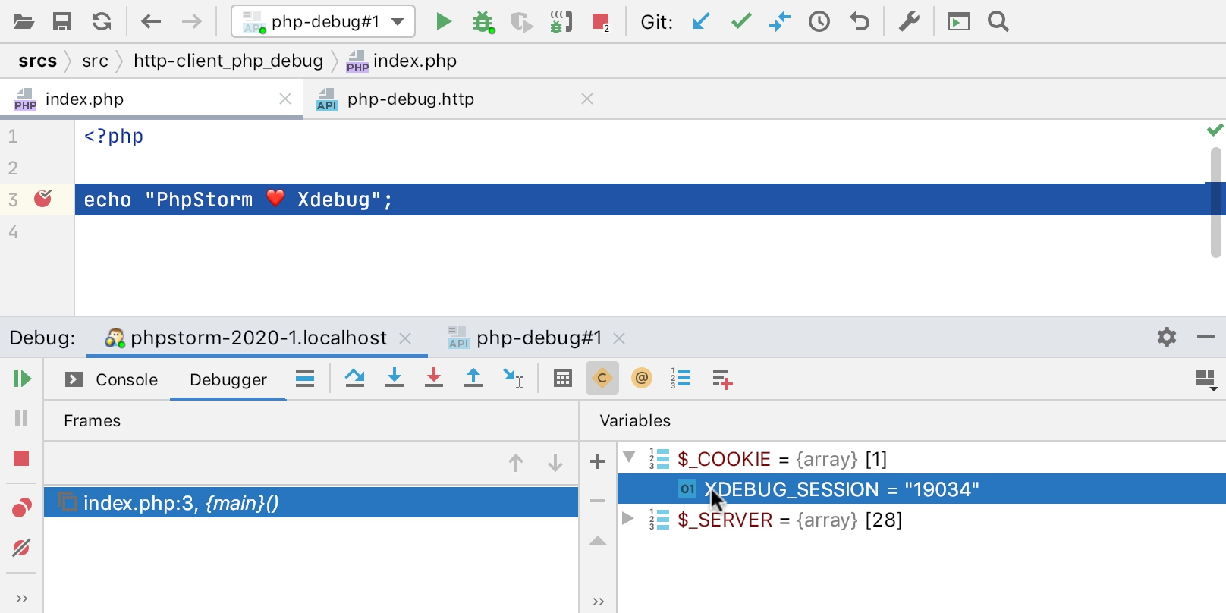Click the Step Out icon
This screenshot has height=613, width=1226.
(x=473, y=378)
